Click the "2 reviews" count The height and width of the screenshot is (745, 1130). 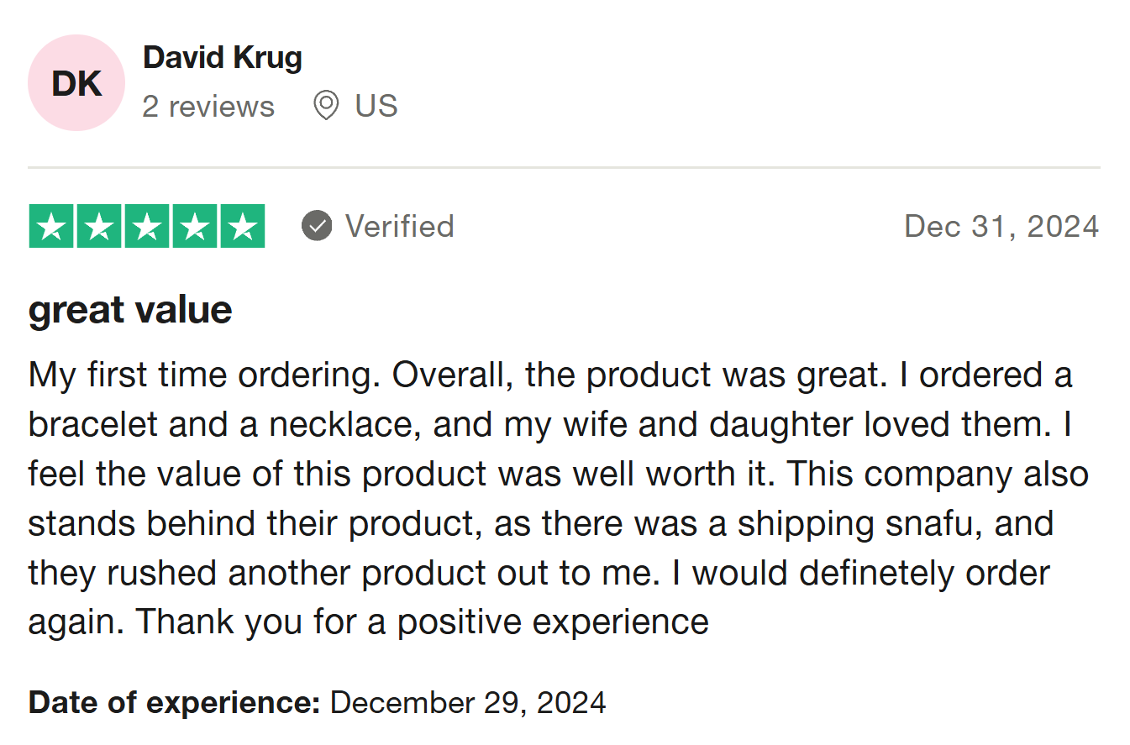[x=208, y=107]
